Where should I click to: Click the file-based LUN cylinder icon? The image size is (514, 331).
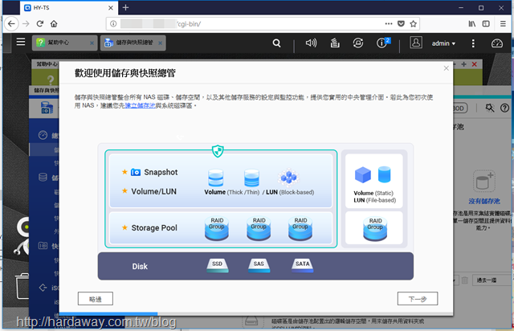pos(384,174)
